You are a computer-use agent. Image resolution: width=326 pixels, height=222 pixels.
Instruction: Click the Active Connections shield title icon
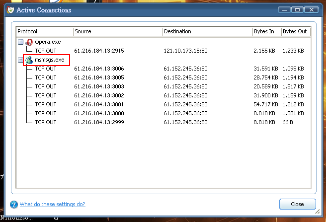[x=10, y=10]
